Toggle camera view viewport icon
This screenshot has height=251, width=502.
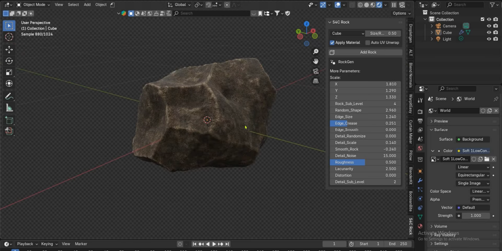pos(316,71)
